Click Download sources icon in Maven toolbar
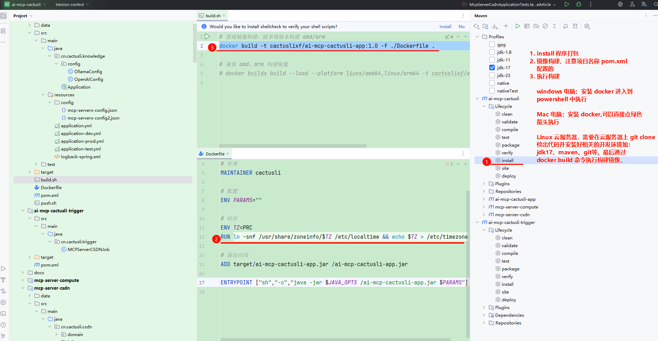658x341 pixels. pyautogui.click(x=495, y=26)
